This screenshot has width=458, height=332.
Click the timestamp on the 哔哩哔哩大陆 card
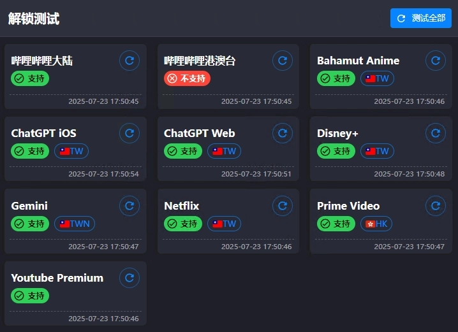[x=103, y=101]
